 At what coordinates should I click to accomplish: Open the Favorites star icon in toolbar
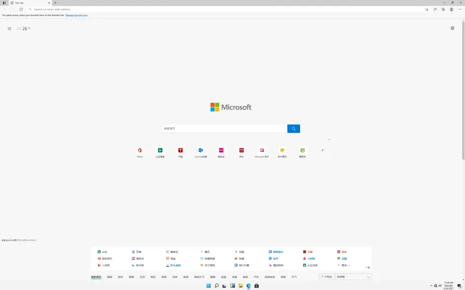[435, 9]
